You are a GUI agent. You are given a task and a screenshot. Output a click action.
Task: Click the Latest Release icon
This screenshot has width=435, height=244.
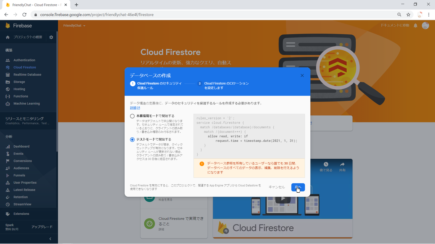(8, 190)
